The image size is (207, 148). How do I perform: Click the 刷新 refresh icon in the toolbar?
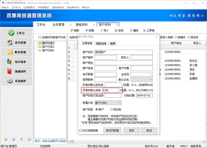point(72,30)
